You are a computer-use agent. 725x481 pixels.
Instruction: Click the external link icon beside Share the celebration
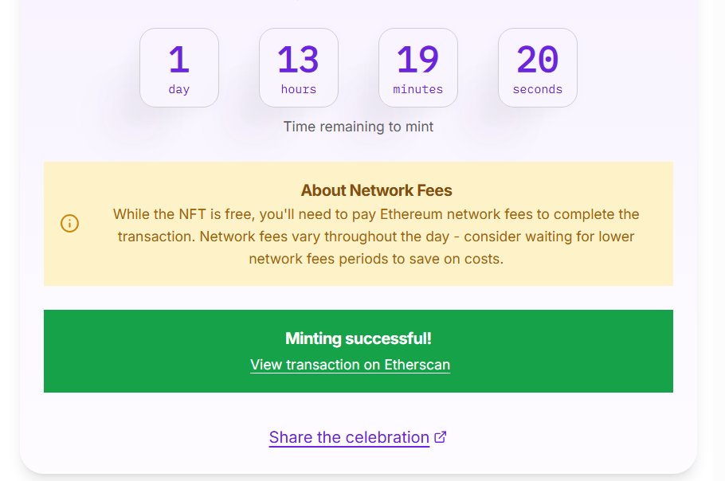pos(441,436)
